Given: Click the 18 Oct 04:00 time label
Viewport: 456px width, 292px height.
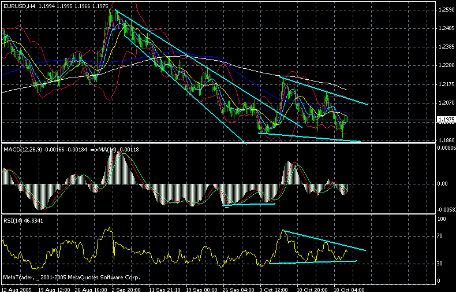Looking at the screenshot, I should click(x=349, y=290).
